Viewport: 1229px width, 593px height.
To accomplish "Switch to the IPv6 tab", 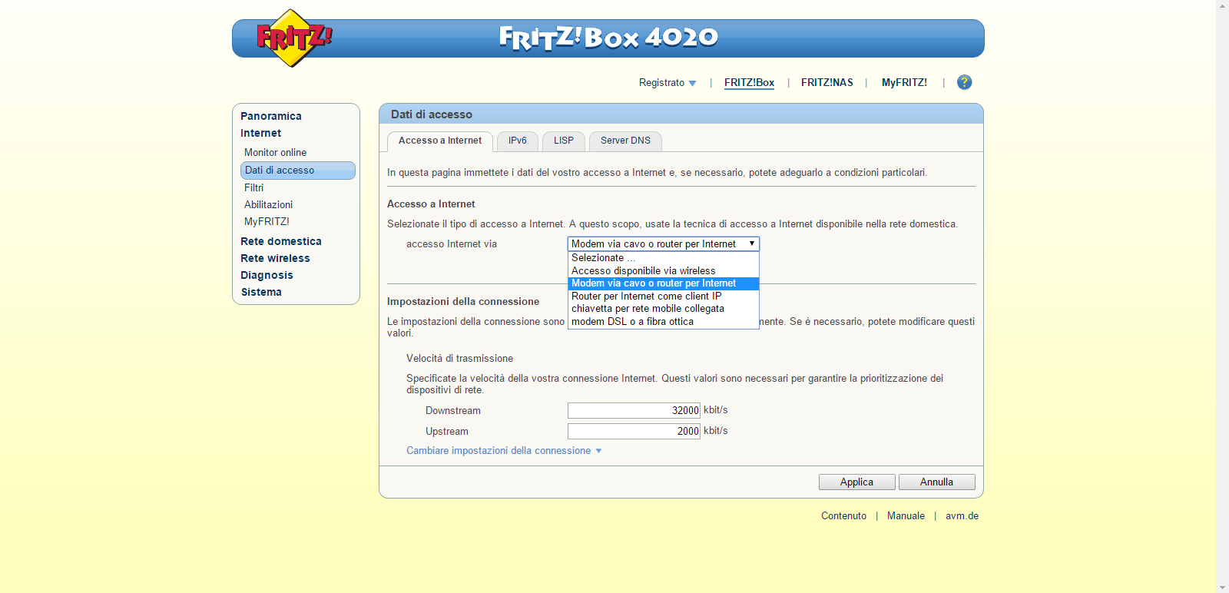I will [517, 141].
